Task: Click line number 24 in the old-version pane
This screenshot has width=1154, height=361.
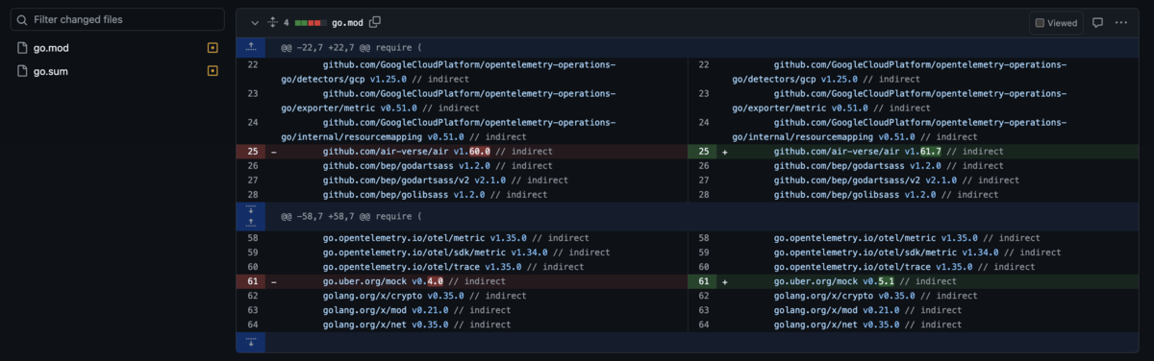Action: click(252, 123)
